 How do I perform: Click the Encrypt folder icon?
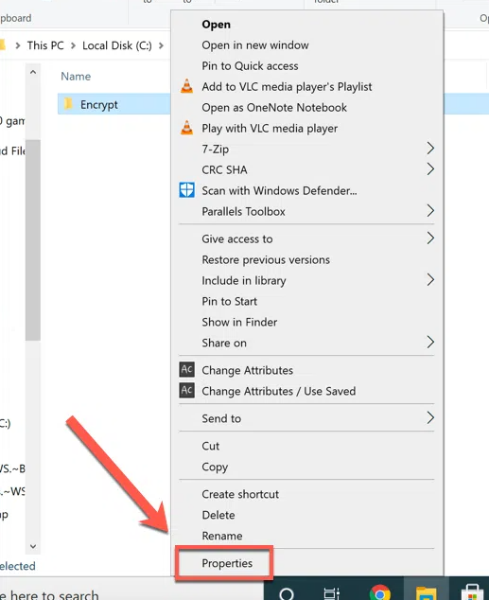point(68,104)
